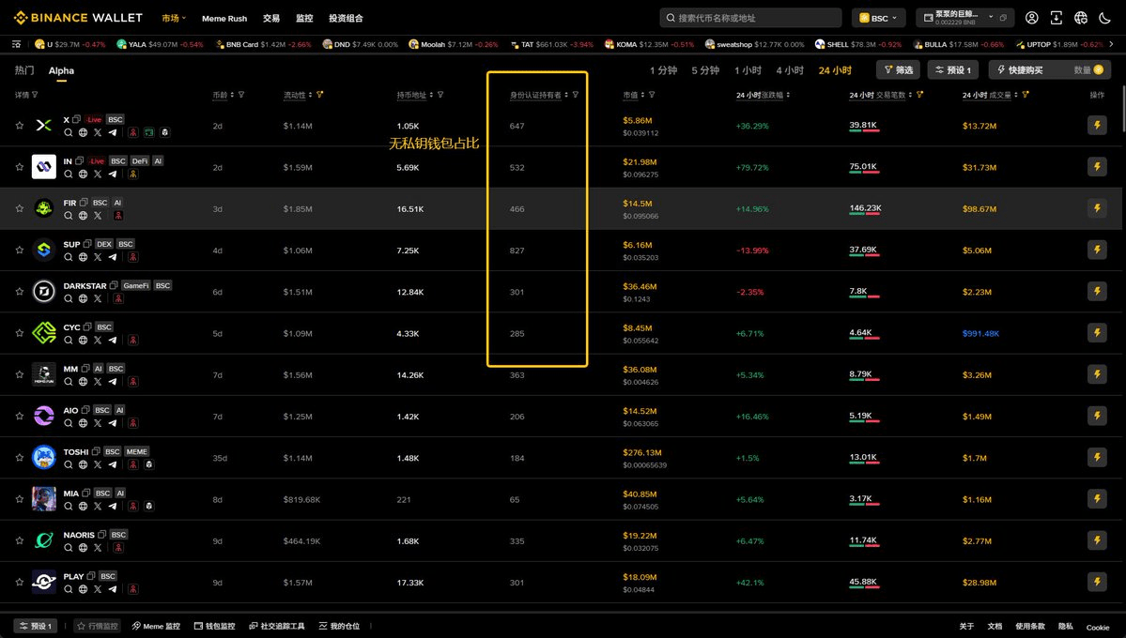Open the Meme Rush menu
1126x638 pixels.
[224, 18]
